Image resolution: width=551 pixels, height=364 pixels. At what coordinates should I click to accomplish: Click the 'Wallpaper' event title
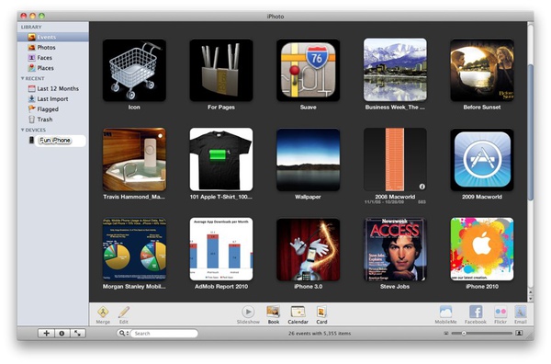[x=308, y=197]
